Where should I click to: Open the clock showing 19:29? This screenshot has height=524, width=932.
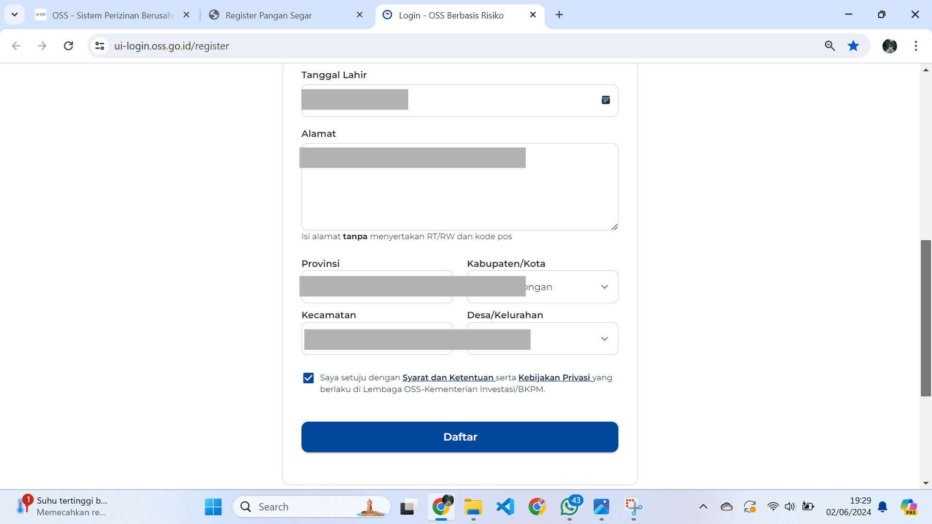tap(849, 507)
